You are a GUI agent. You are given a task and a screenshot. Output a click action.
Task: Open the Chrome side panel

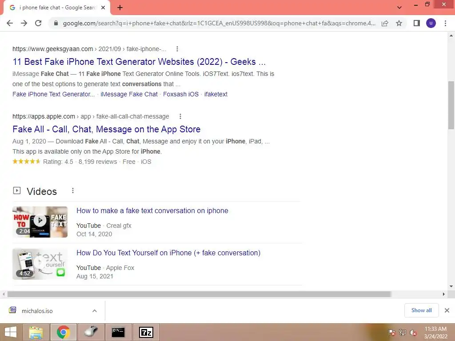(x=417, y=23)
